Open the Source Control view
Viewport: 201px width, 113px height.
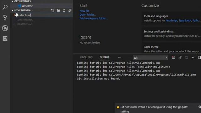[x=5, y=18]
